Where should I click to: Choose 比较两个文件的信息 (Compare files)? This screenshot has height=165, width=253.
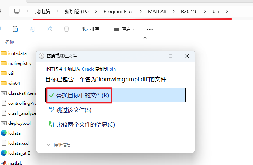click(85, 124)
